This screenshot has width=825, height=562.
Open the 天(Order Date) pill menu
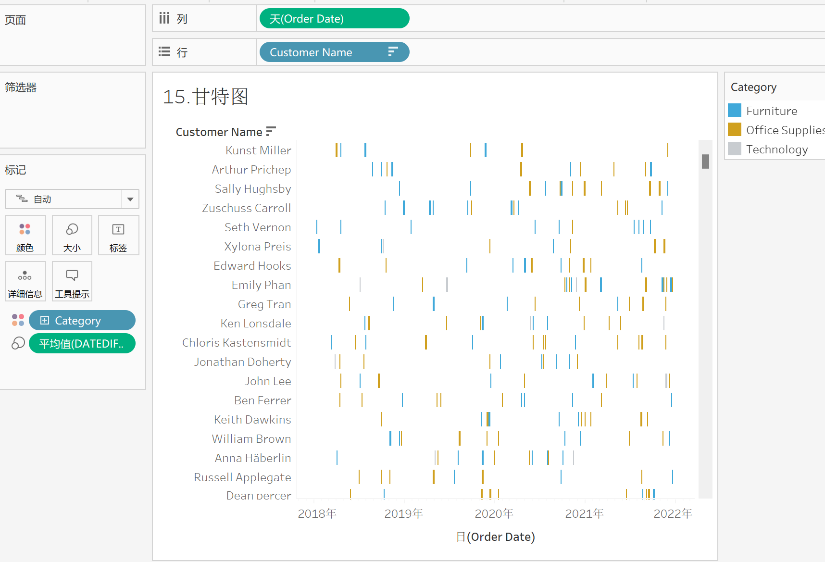pyautogui.click(x=334, y=18)
